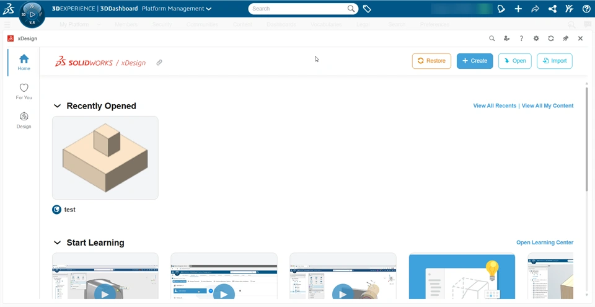Click the search magnifier in top search field
The width and height of the screenshot is (595, 307).
point(351,9)
